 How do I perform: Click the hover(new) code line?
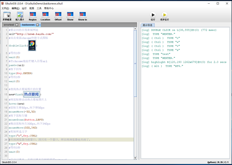16,104
